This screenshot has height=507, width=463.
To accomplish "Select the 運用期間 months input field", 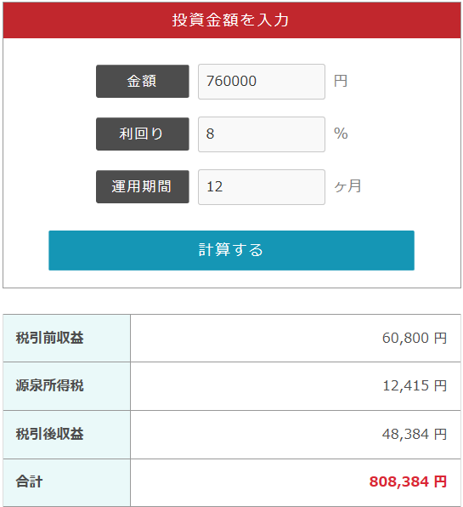I will 261,187.
